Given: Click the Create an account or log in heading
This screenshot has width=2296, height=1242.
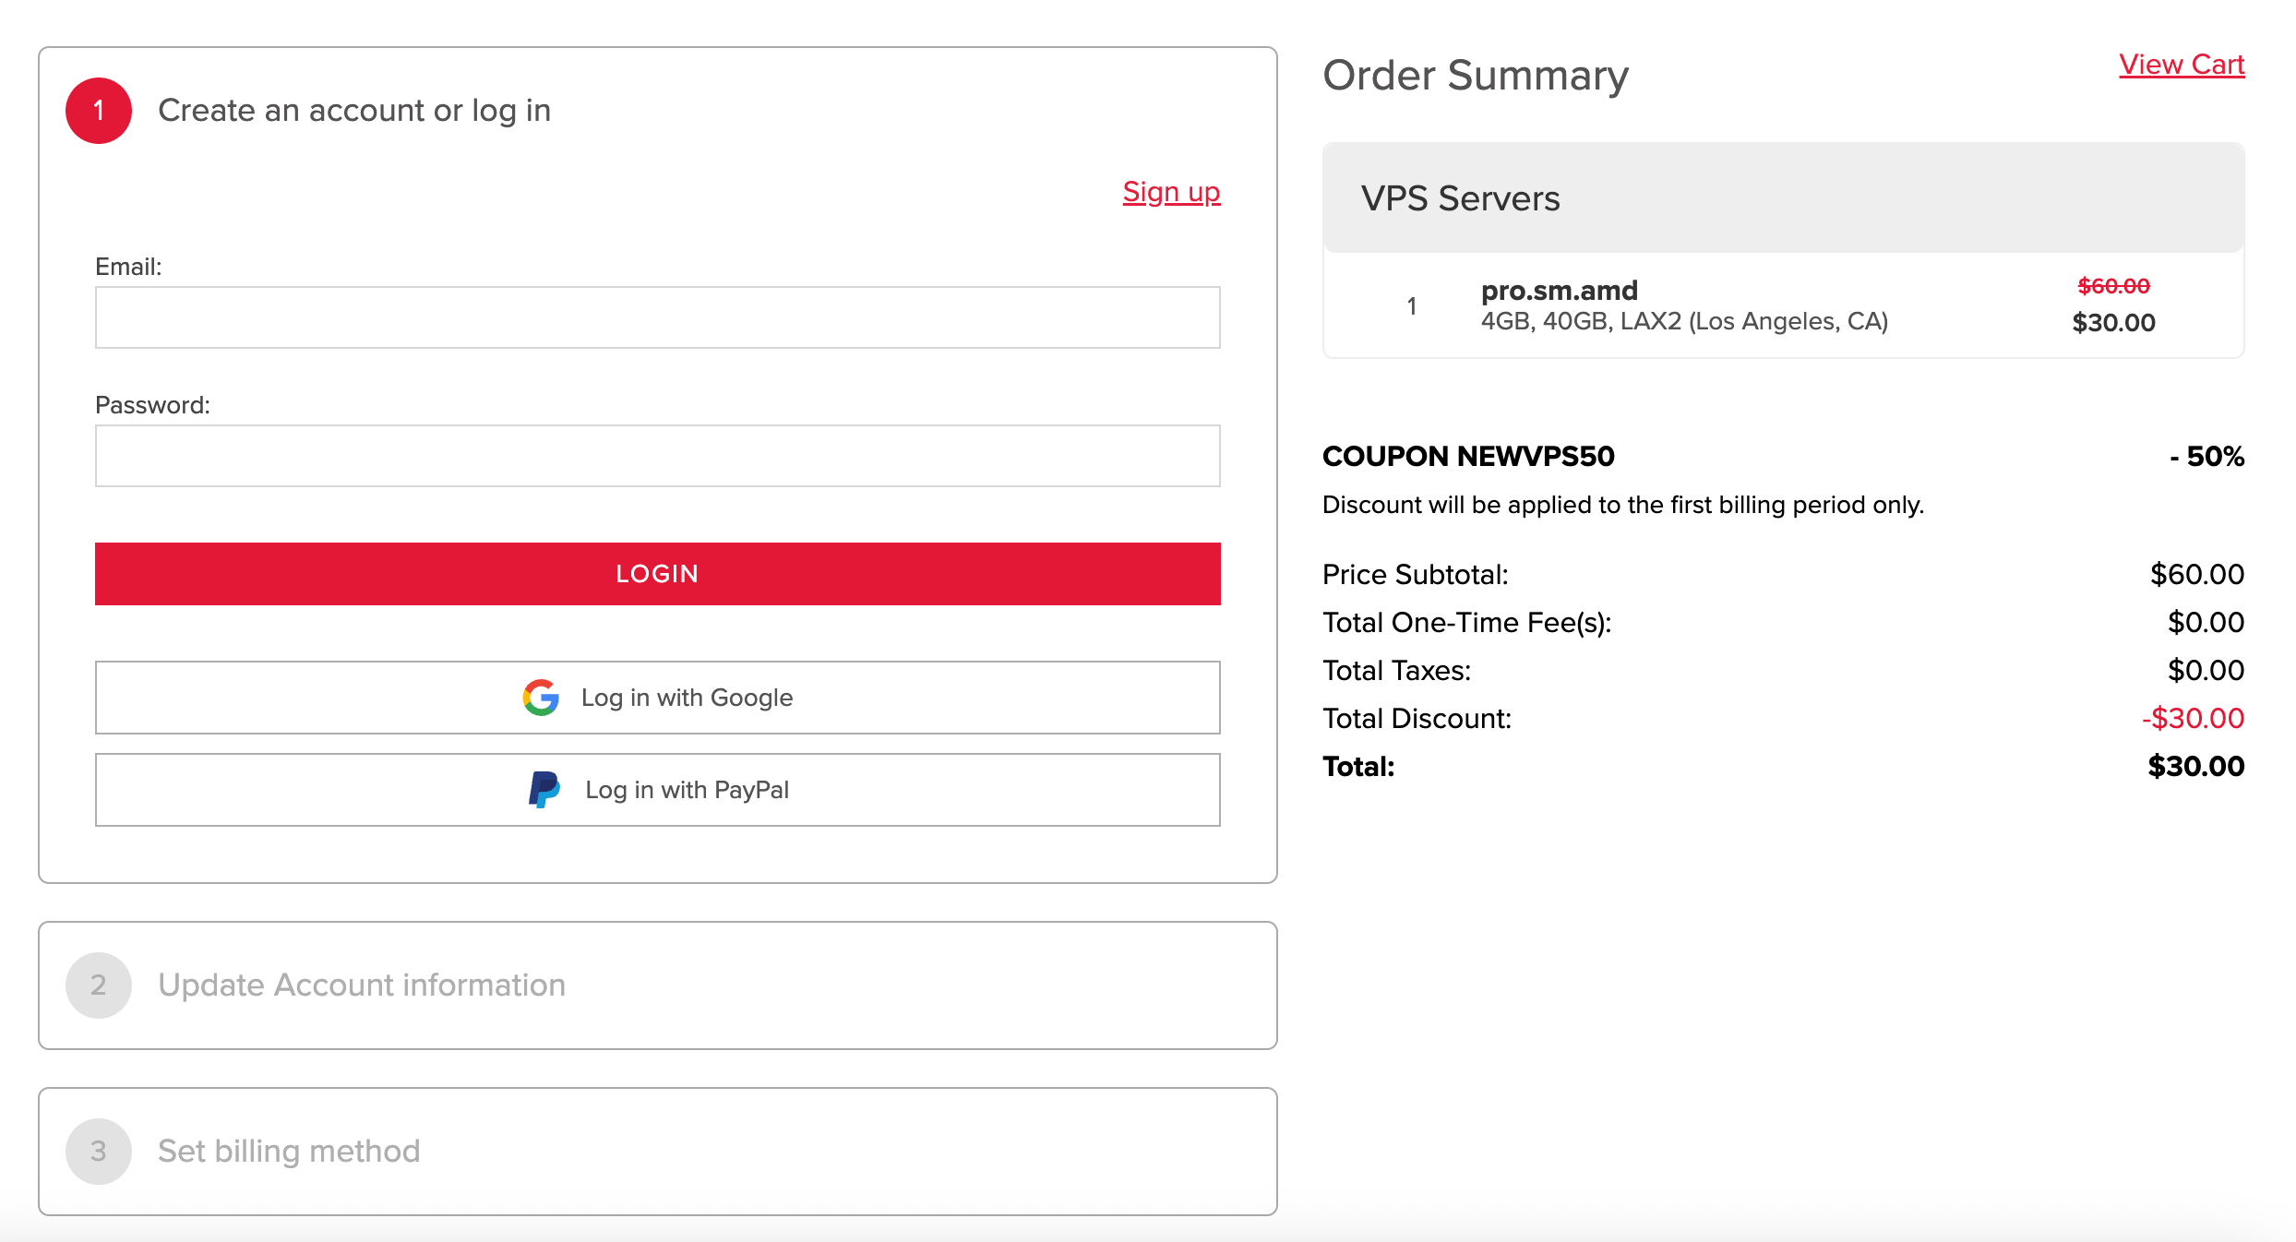Looking at the screenshot, I should tap(354, 111).
